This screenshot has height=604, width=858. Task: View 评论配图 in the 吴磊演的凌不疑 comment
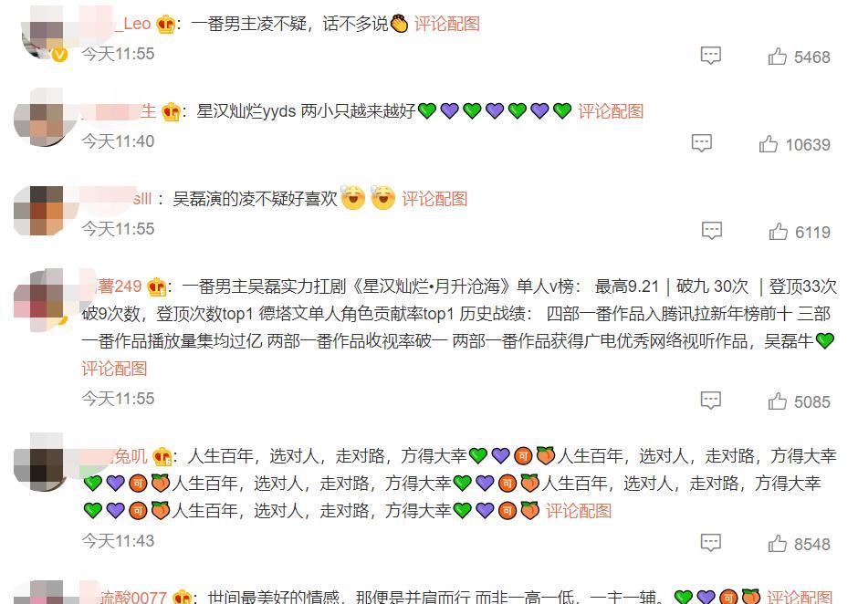tap(434, 199)
